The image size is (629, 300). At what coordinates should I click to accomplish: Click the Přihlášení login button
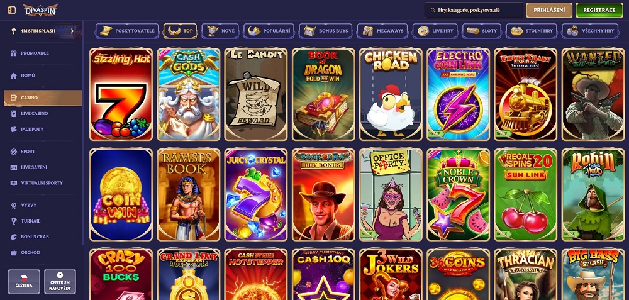pos(549,10)
